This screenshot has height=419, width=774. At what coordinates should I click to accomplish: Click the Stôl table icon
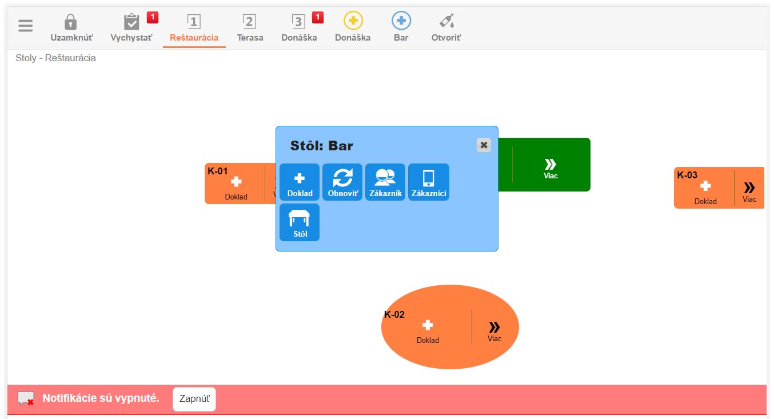point(300,222)
